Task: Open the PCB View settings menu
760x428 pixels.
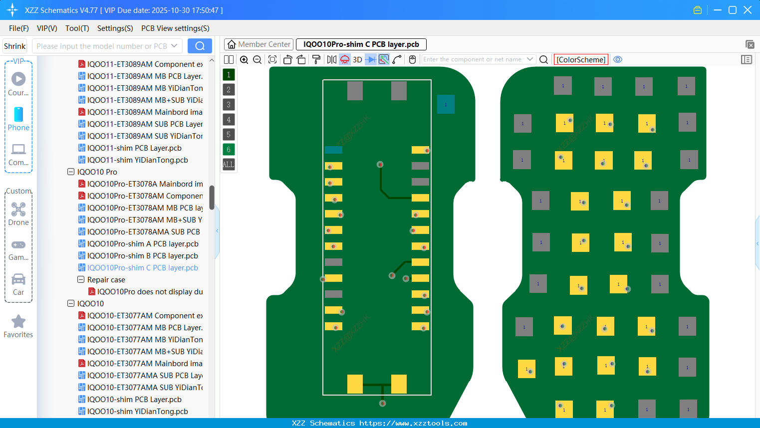Action: (x=175, y=28)
